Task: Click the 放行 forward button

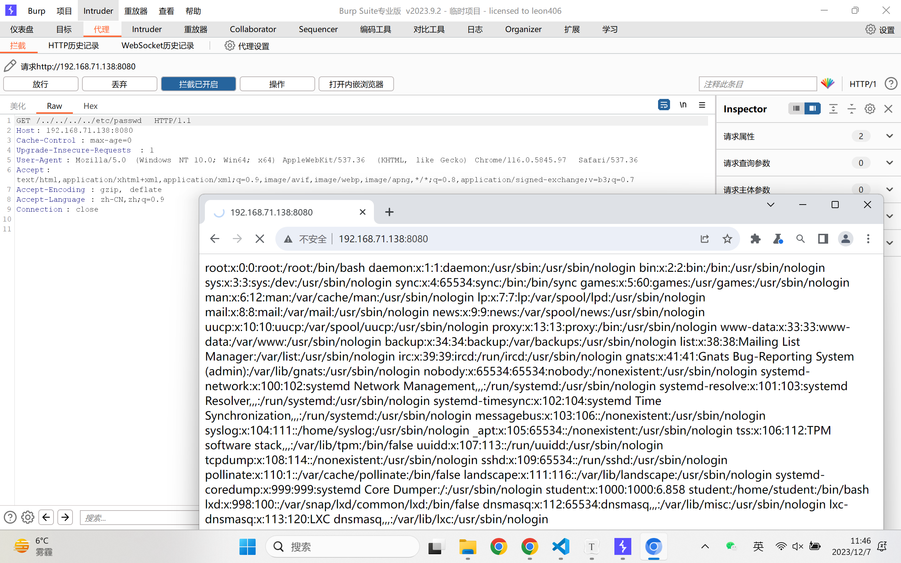Action: 40,84
